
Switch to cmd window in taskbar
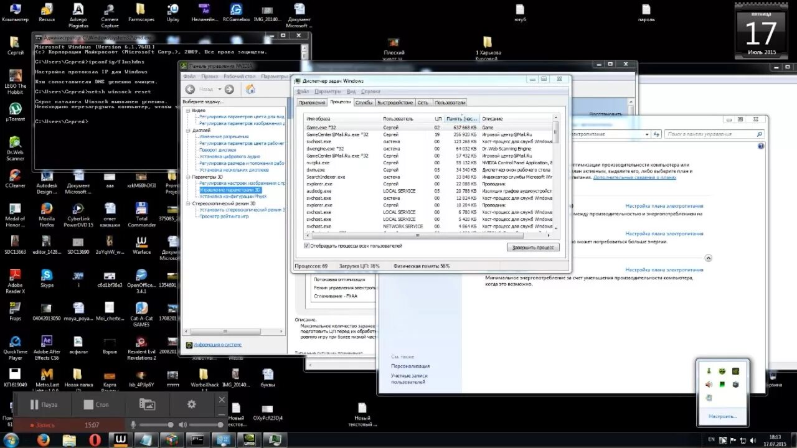point(197,439)
